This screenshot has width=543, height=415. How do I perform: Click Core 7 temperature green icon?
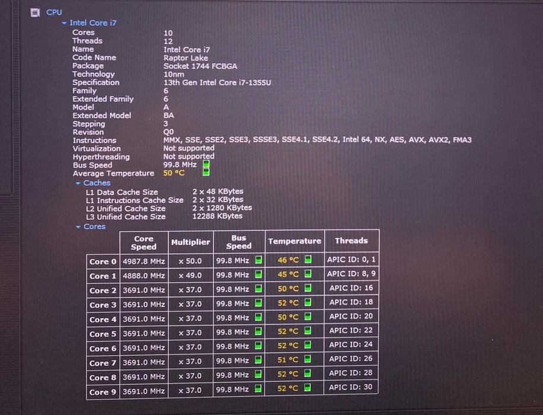308,359
